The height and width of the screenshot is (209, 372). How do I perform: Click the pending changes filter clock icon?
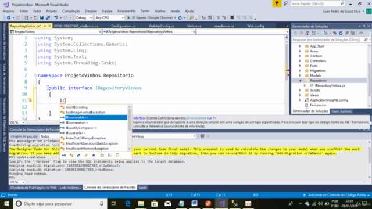click(x=326, y=33)
